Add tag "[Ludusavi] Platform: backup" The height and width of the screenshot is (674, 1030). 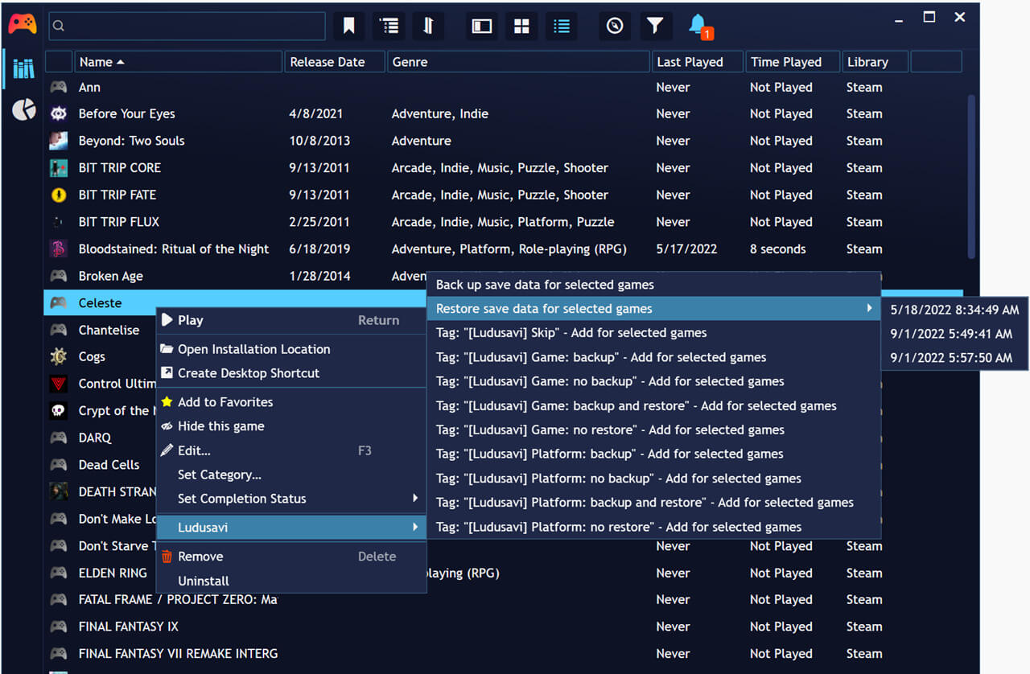653,454
